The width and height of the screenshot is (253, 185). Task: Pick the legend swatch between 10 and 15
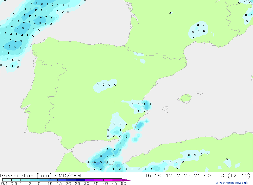(53, 180)
